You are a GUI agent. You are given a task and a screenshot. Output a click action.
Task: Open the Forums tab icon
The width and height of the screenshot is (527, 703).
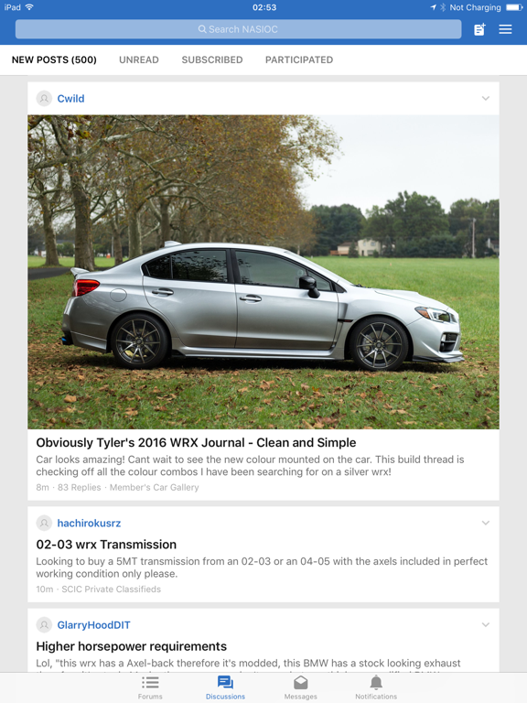(x=150, y=683)
